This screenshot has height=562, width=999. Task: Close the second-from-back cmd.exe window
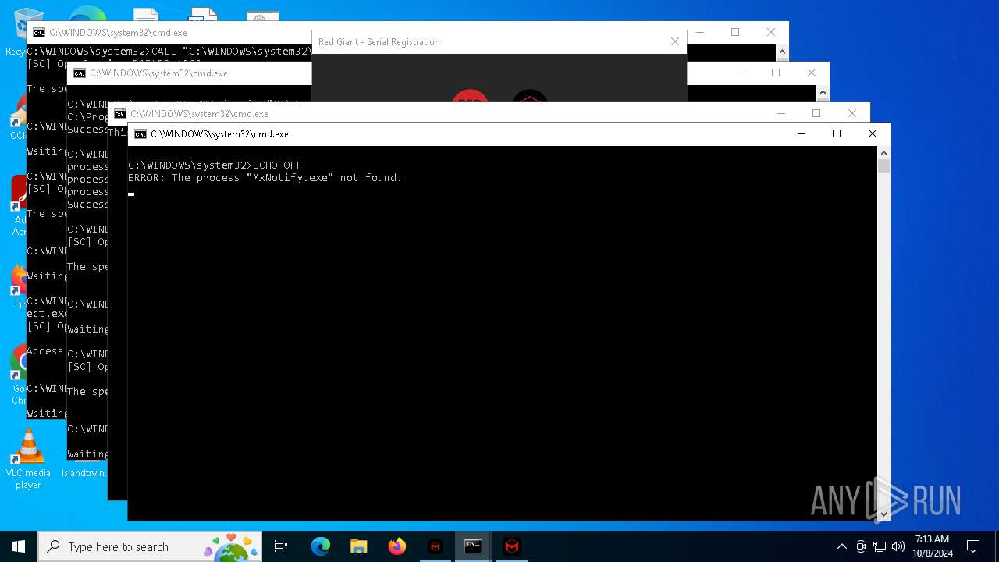(x=812, y=73)
